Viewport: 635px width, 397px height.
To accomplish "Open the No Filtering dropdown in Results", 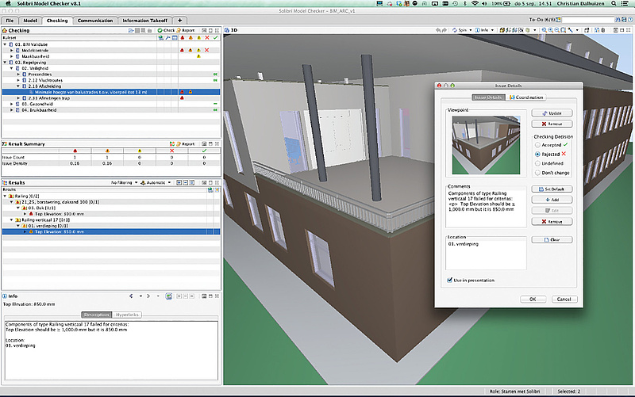I will 125,183.
